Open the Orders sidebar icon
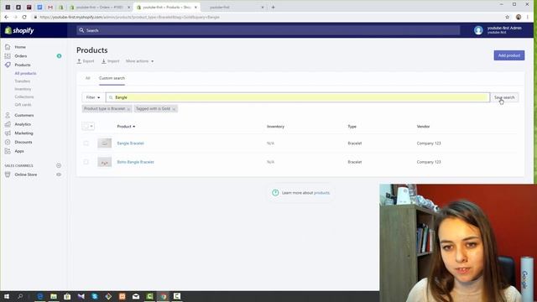 8,56
